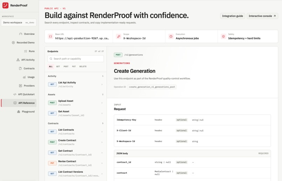Click the contract_id field in JSON body
Screen dimensions: 282x181
pos(124,162)
